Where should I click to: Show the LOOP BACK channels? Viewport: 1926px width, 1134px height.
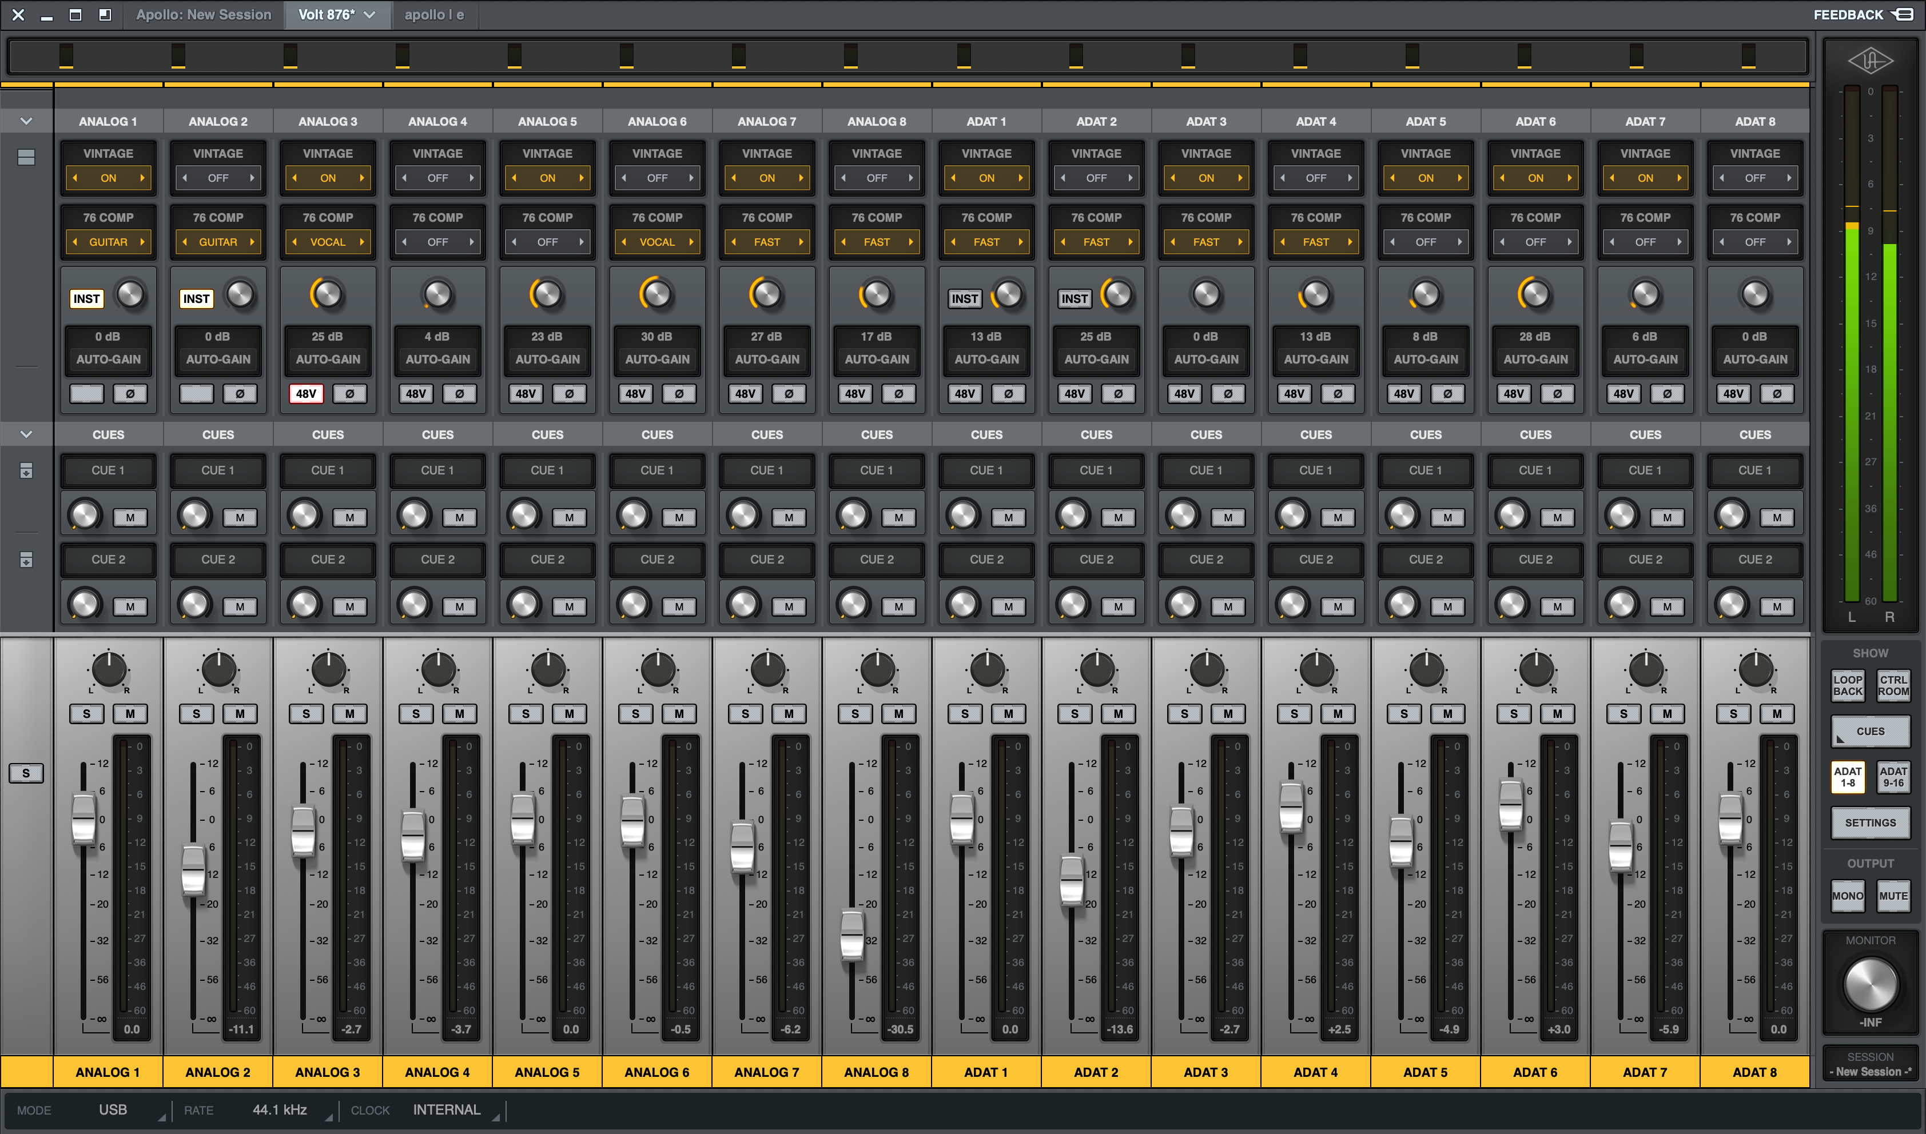(x=1847, y=685)
